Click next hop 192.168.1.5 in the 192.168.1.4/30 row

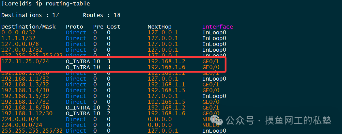(x=167, y=90)
